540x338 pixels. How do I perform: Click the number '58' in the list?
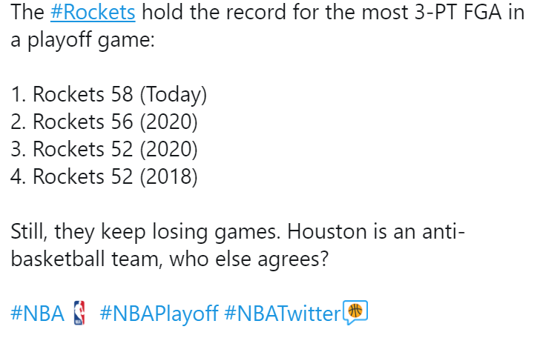click(x=122, y=94)
